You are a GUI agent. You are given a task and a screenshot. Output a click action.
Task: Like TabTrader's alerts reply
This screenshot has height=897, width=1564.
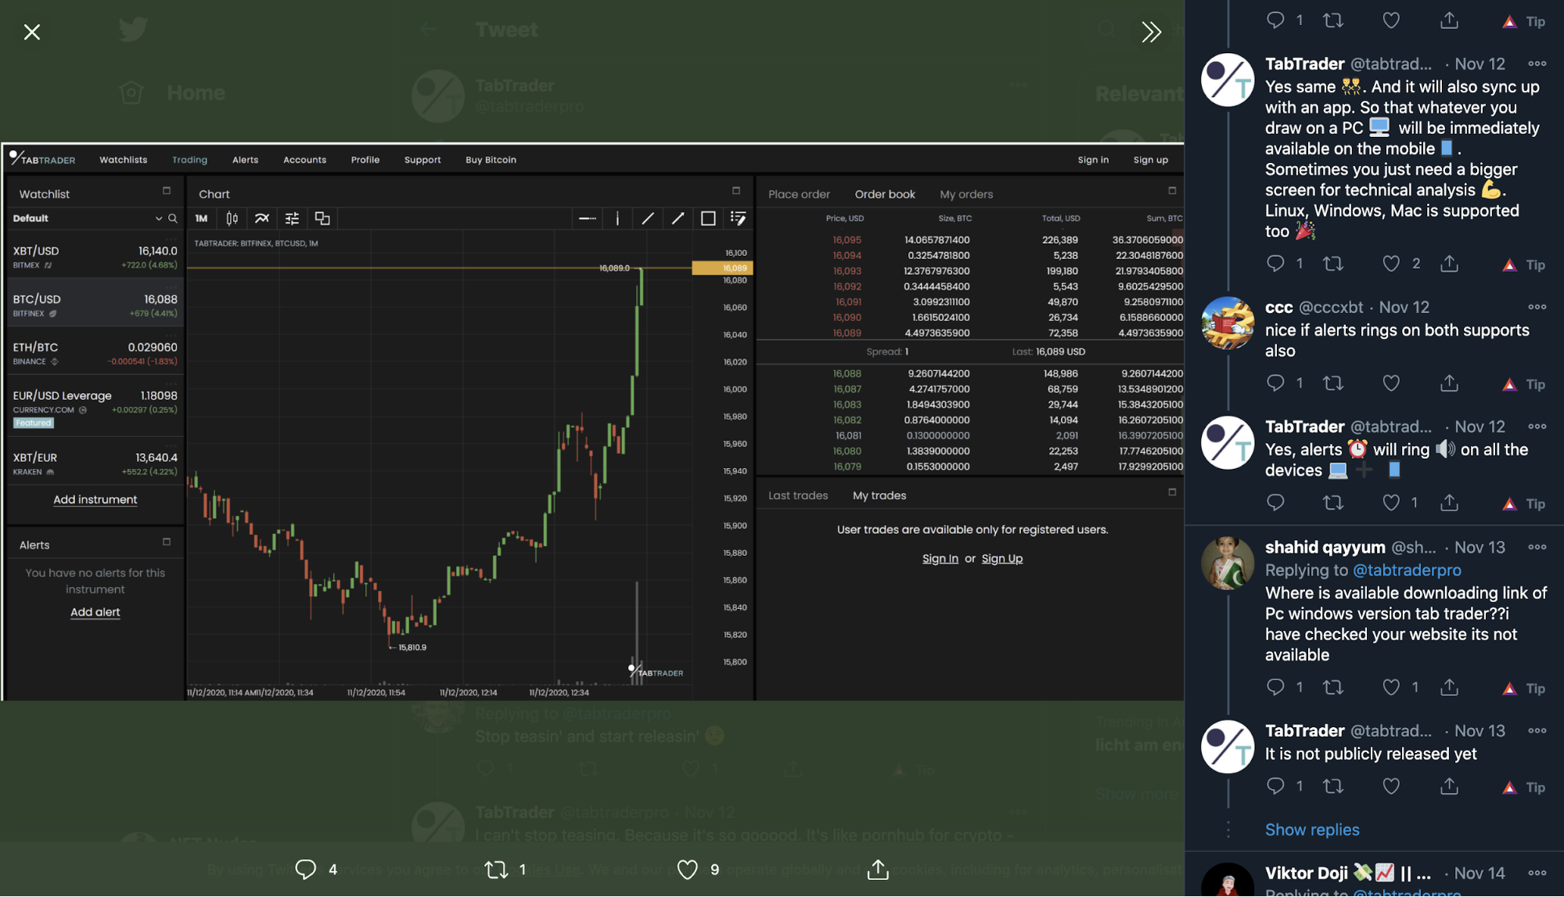[1391, 503]
